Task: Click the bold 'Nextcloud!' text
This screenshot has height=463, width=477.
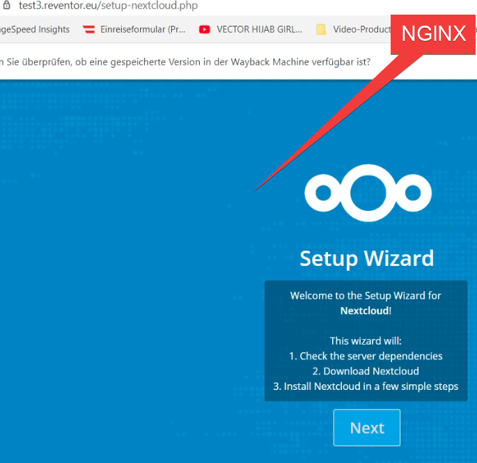Action: pyautogui.click(x=366, y=311)
